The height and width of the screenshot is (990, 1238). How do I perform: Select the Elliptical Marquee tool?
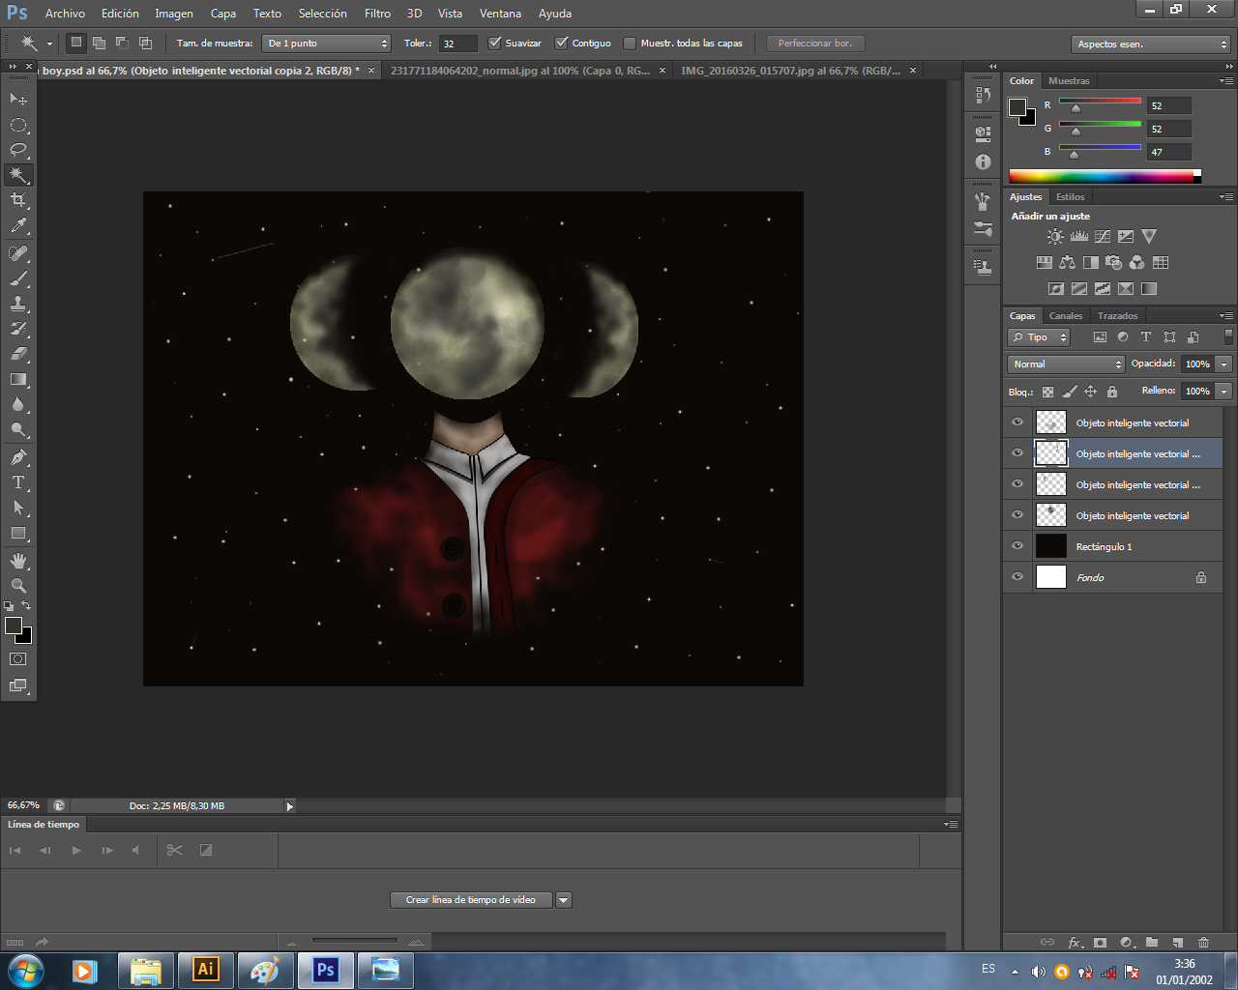point(18,125)
